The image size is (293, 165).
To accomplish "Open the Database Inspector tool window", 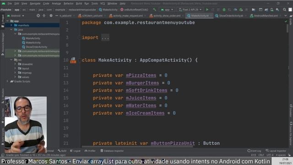I will pos(112,151).
